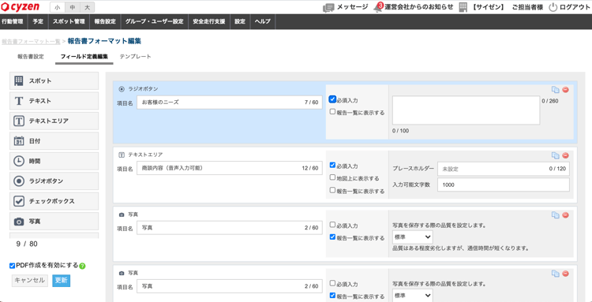Switch to フィールド定義編集 tab
The width and height of the screenshot is (592, 302).
[x=84, y=57]
